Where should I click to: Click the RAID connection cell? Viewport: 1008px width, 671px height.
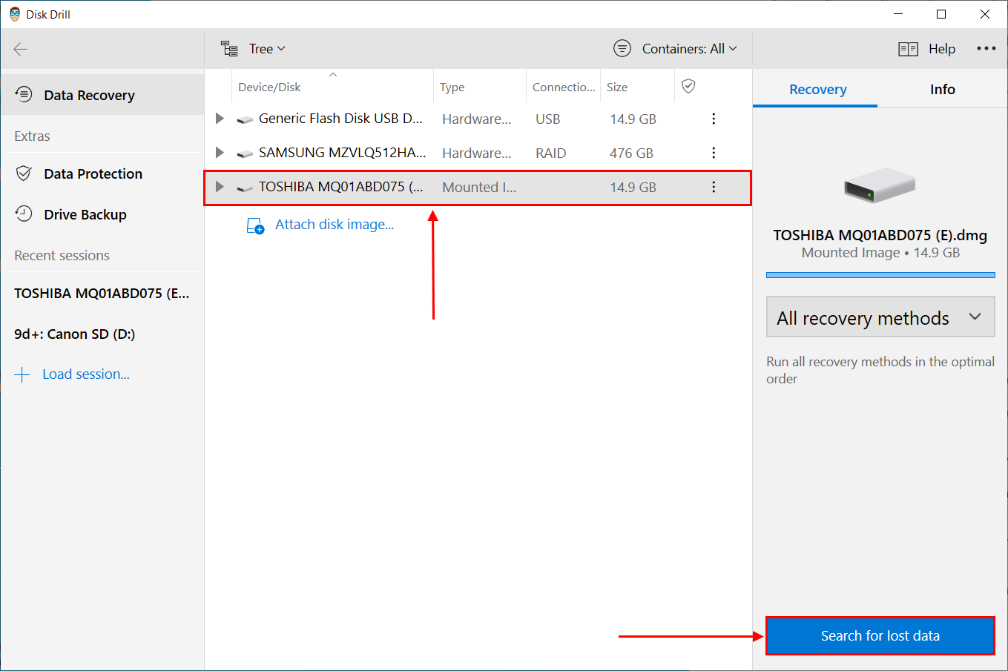(x=550, y=153)
